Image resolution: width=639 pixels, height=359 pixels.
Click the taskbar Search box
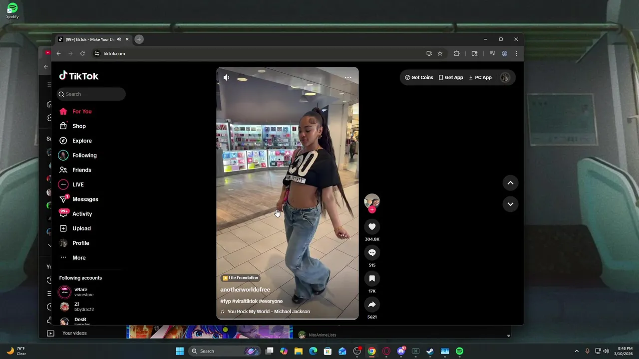[224, 351]
